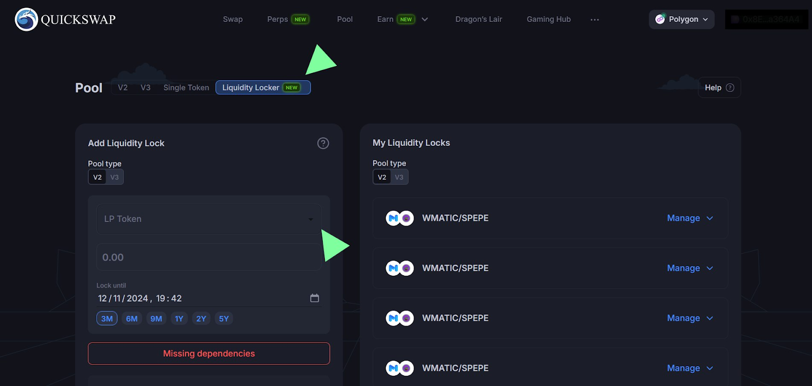Click token pair icon of first WMATIC/SPEPE lock
This screenshot has height=386, width=812.
(x=400, y=218)
